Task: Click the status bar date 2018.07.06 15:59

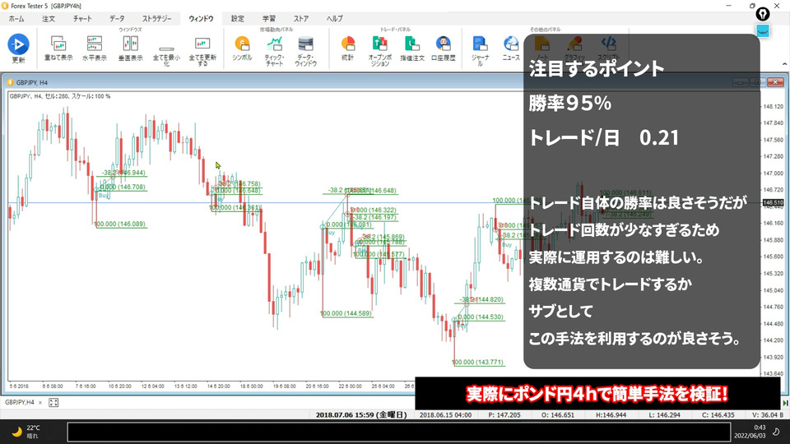Action: 361,415
